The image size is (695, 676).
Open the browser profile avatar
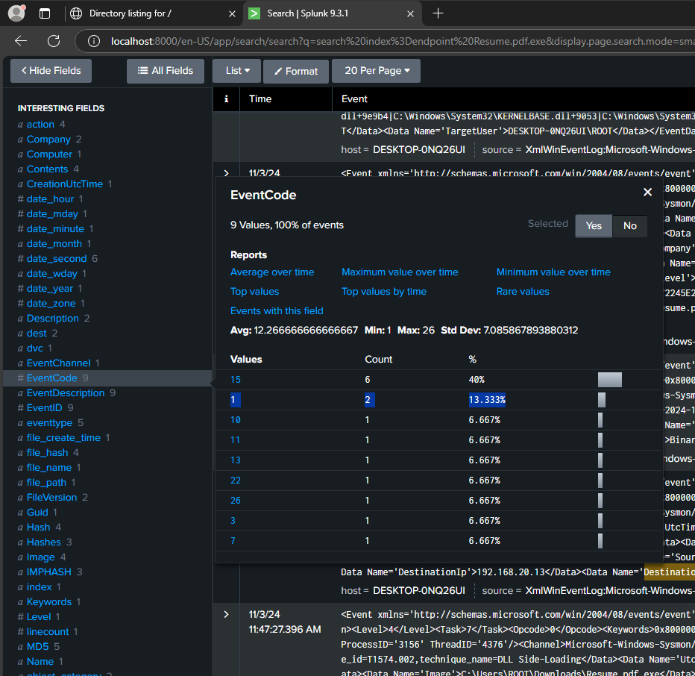(16, 13)
